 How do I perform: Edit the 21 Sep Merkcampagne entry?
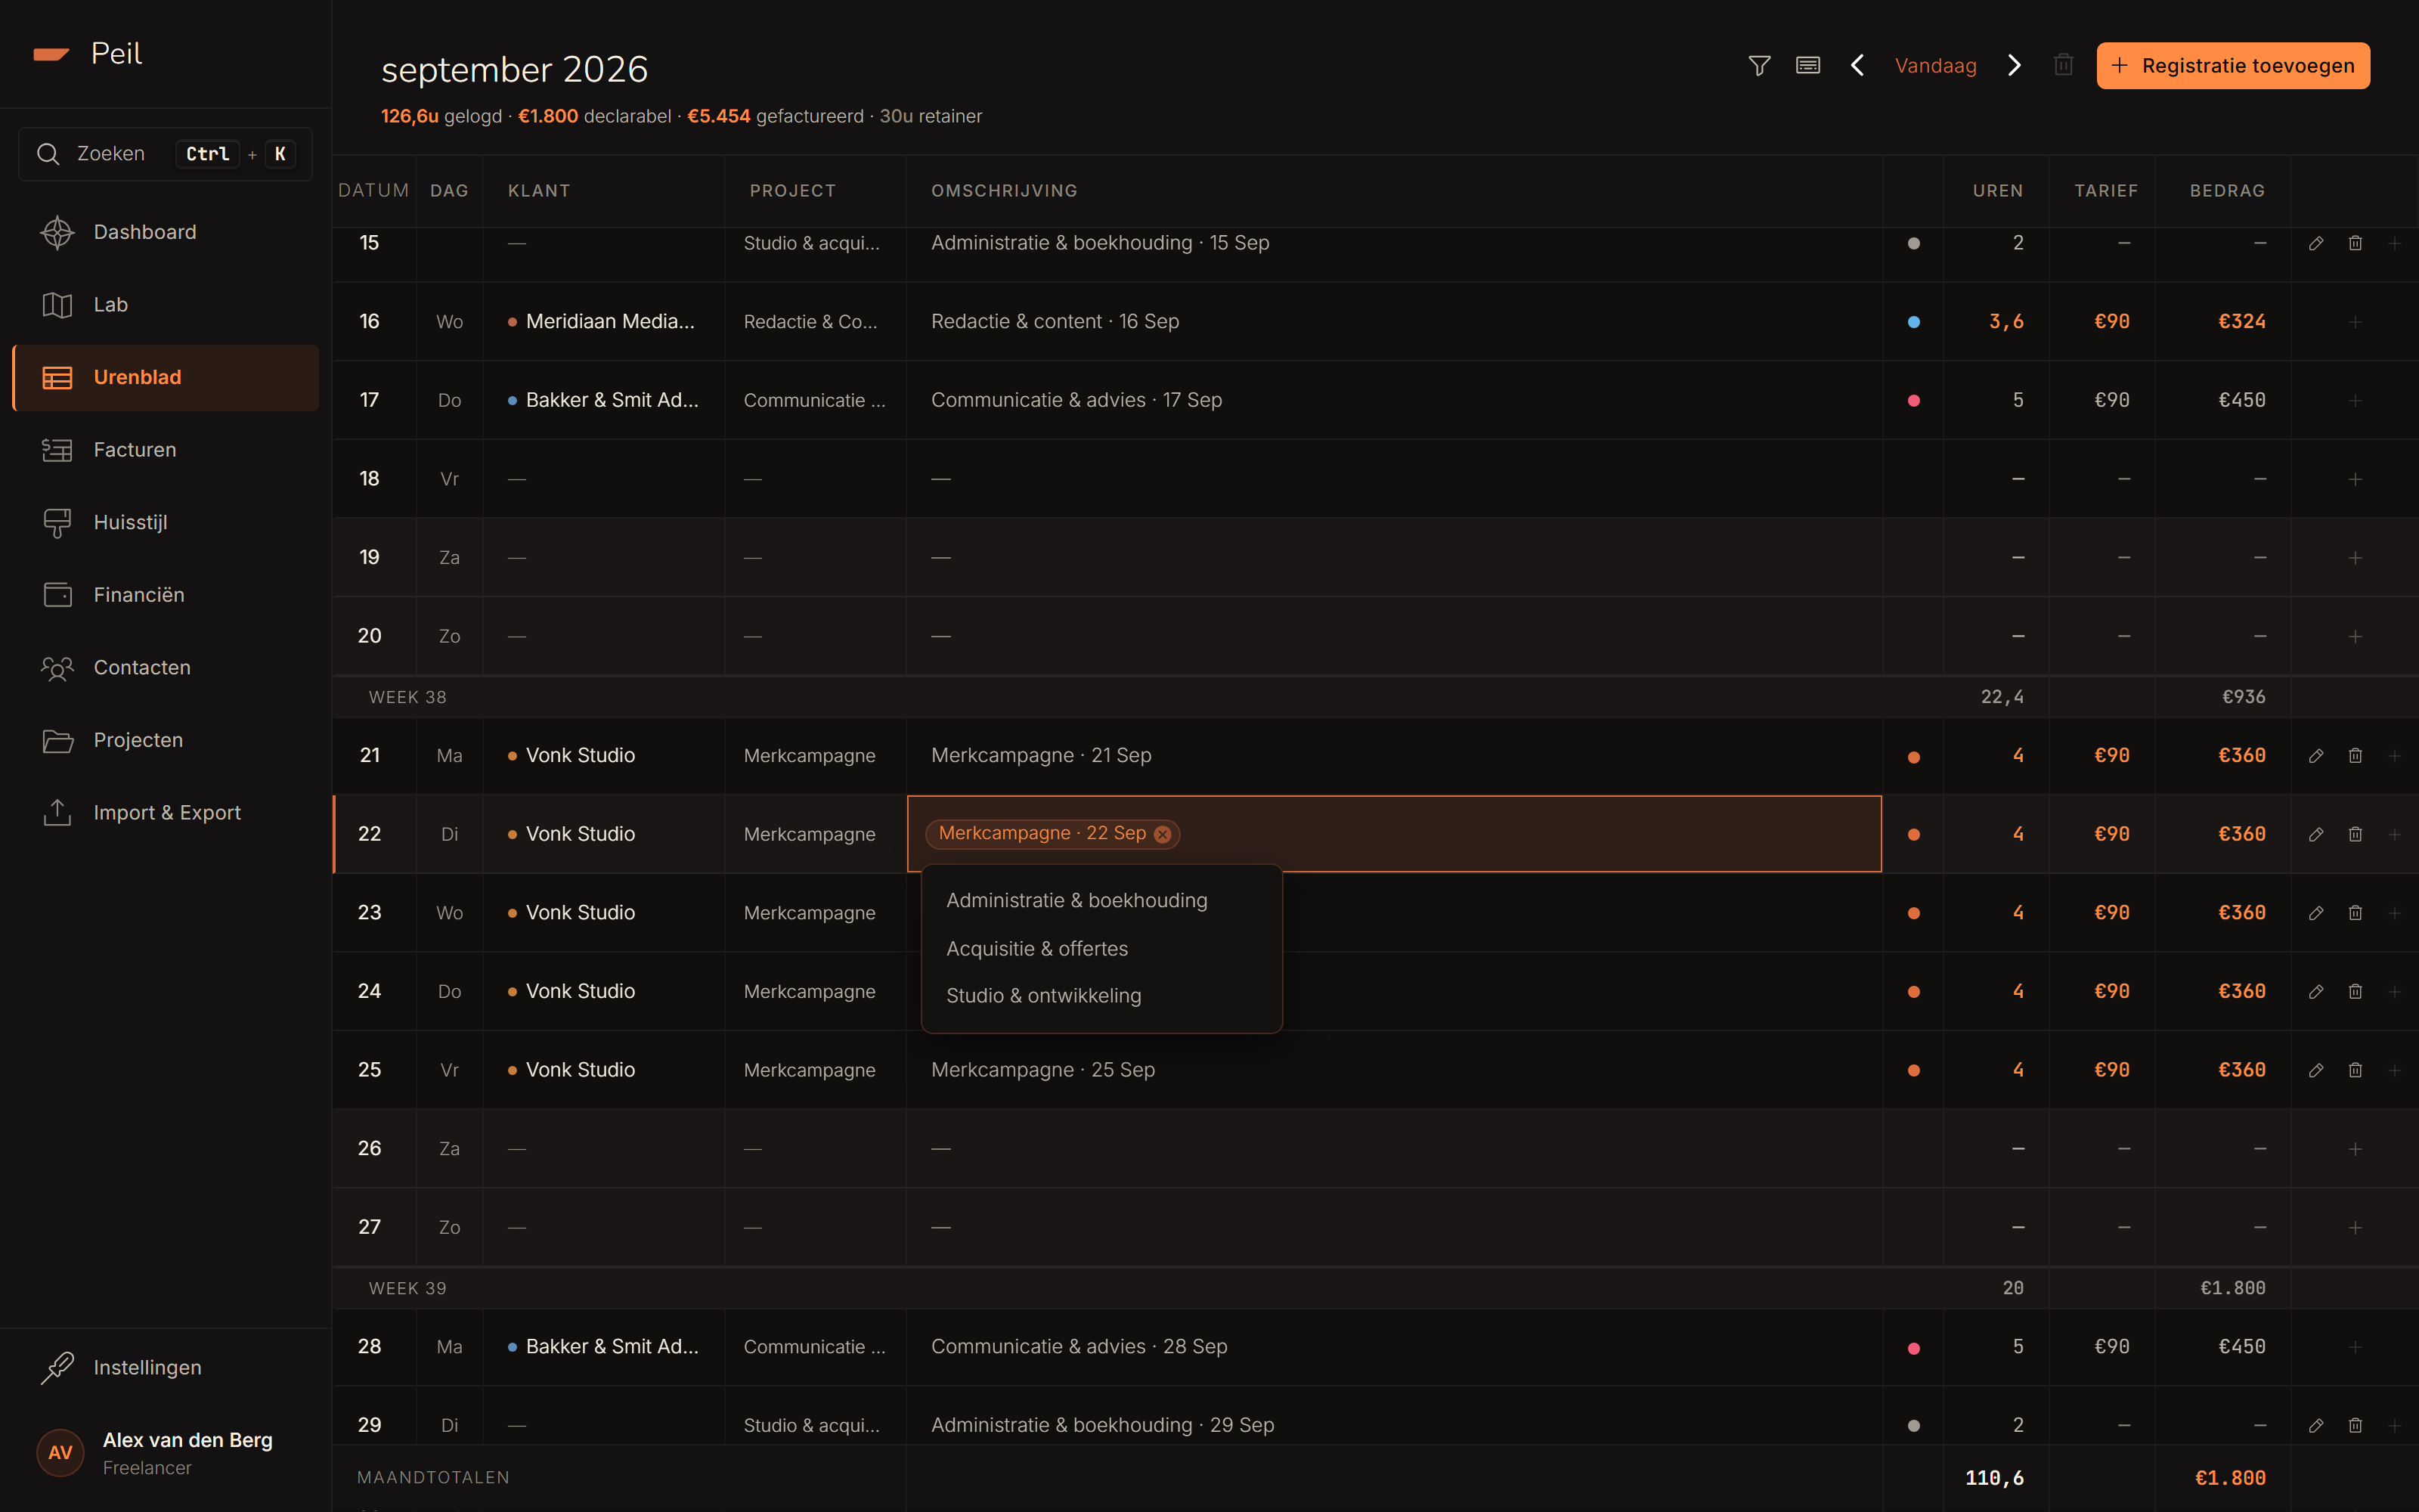pos(2316,756)
